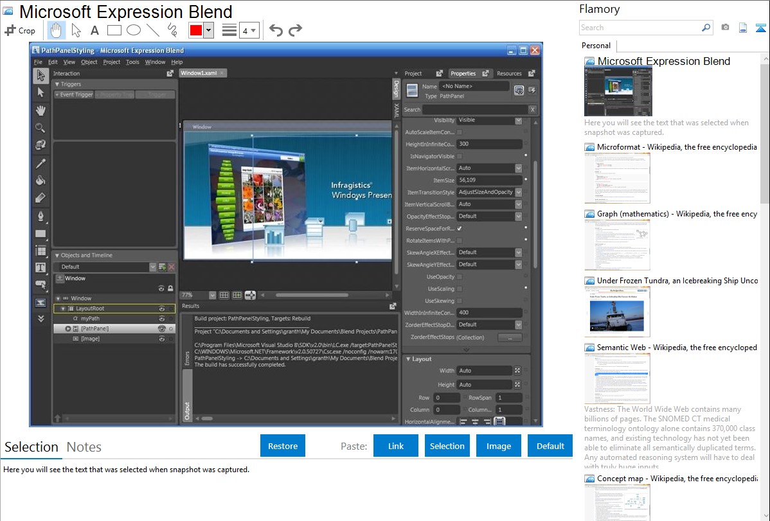Click the Paste Link button

[396, 446]
